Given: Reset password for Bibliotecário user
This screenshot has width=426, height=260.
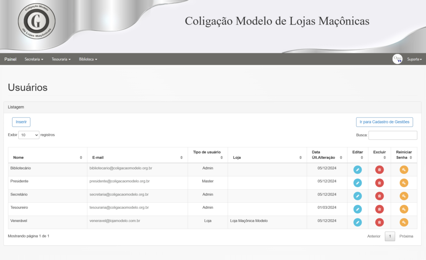Looking at the screenshot, I should [x=404, y=170].
